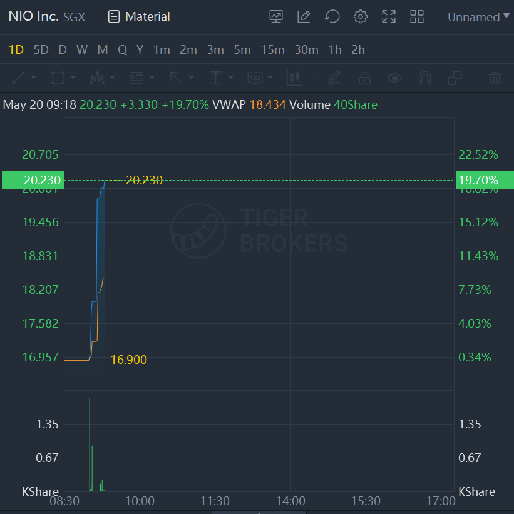Screen dimensions: 514x514
Task: Refresh the chart with the reload icon
Action: [x=332, y=17]
